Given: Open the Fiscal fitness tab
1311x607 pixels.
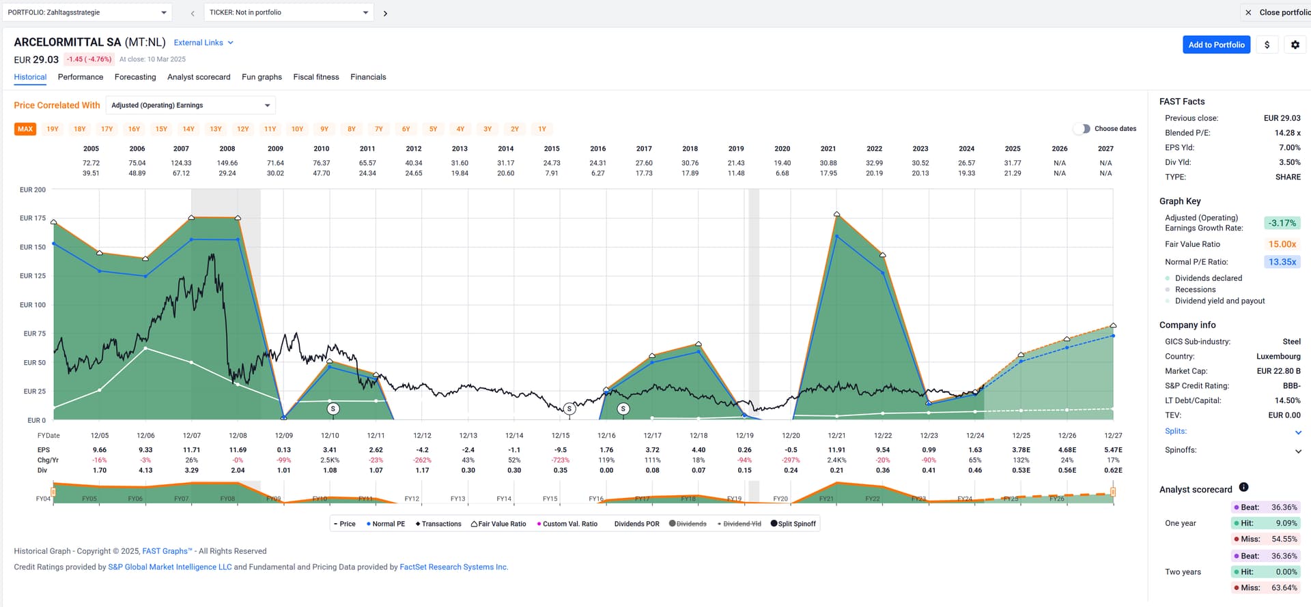Looking at the screenshot, I should click(x=316, y=77).
